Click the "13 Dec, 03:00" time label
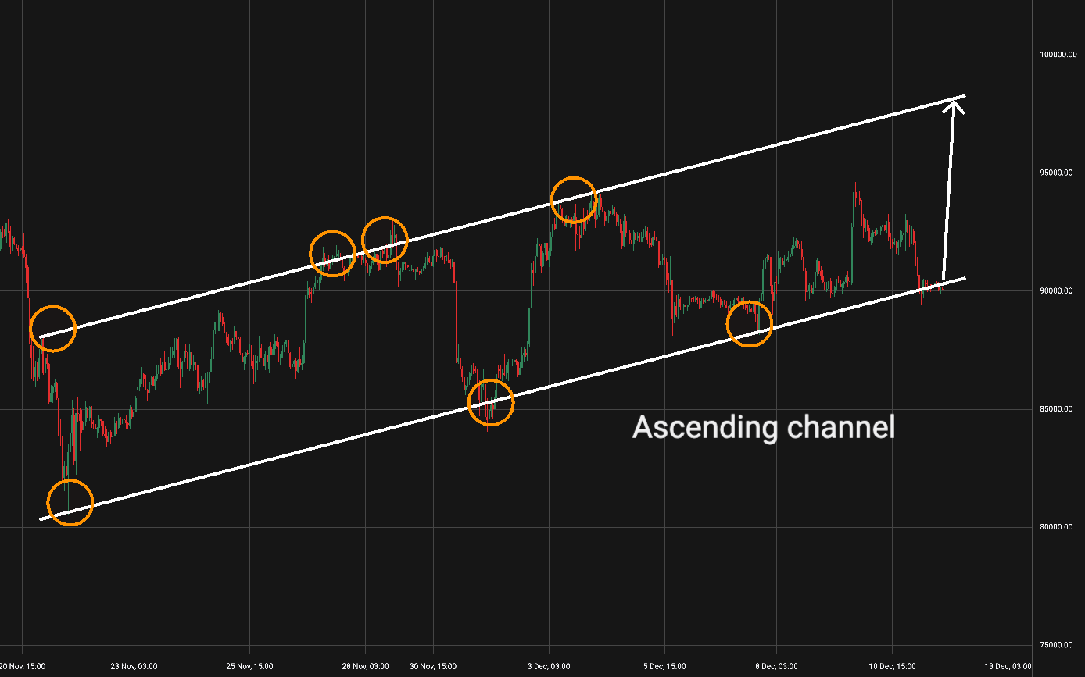 point(1008,666)
